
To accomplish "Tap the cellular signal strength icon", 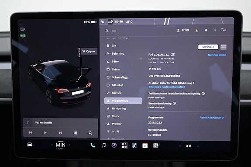I will [x=223, y=30].
